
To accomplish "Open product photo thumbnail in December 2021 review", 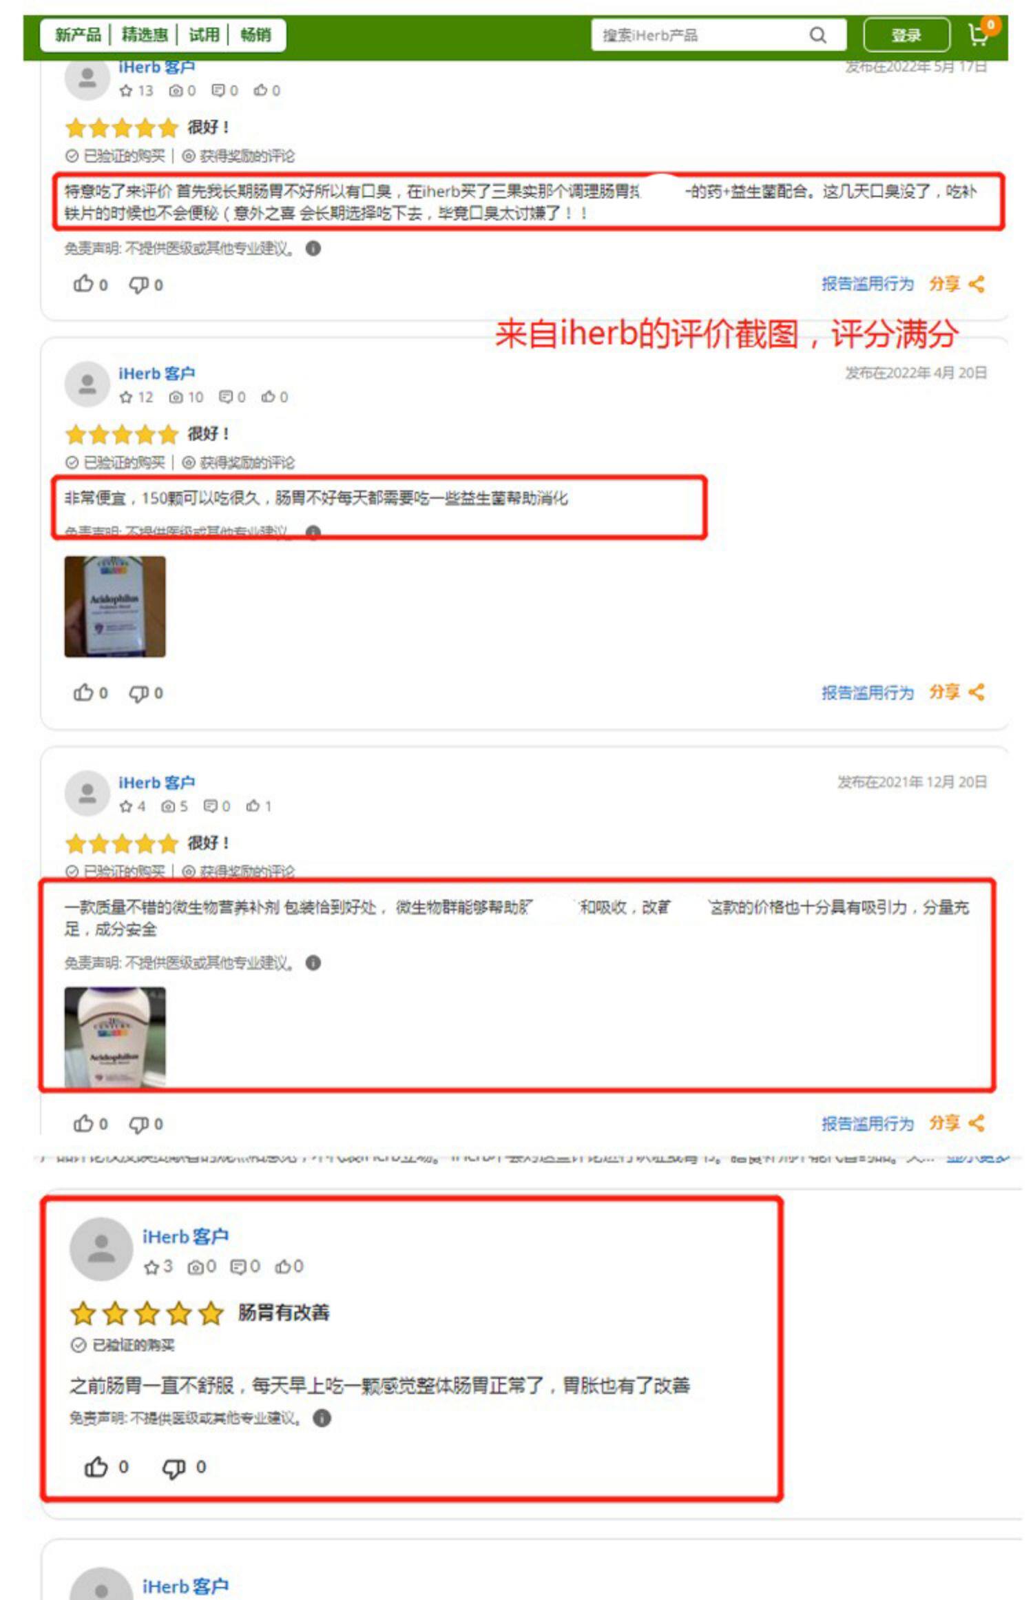I will [115, 1037].
